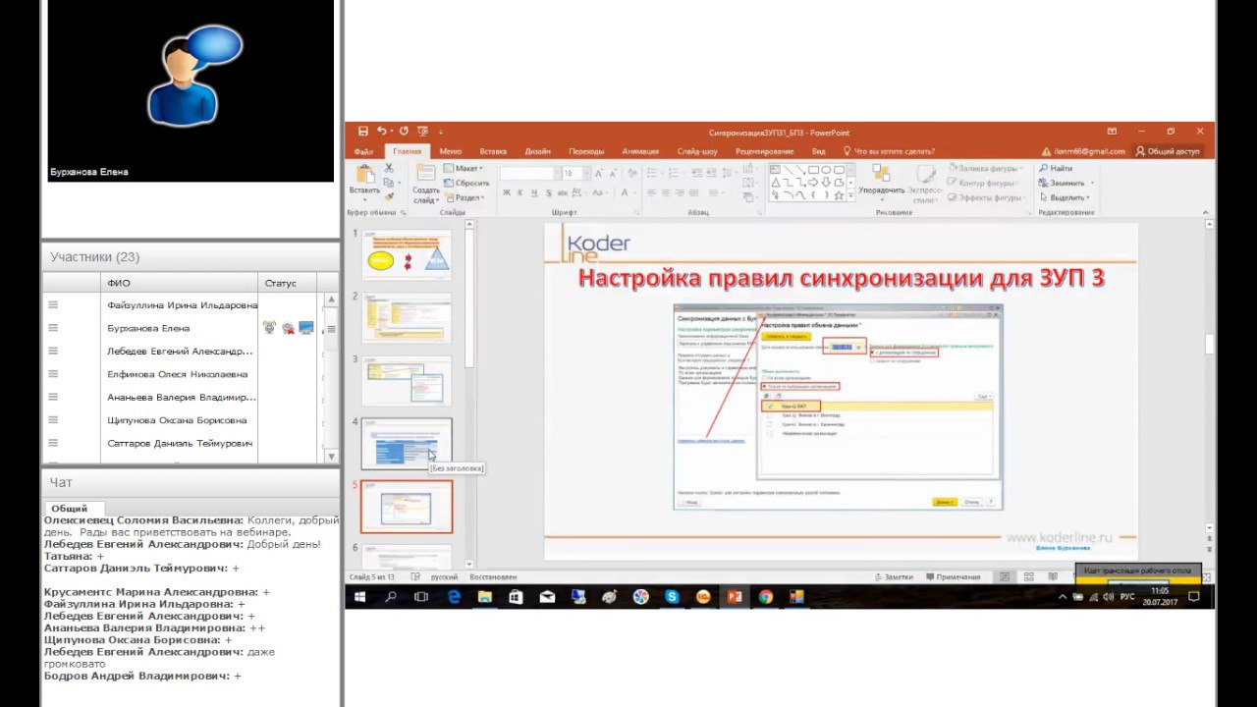This screenshot has width=1257, height=707.
Task: Click the participants list scrollbar down arrow
Action: [x=332, y=457]
